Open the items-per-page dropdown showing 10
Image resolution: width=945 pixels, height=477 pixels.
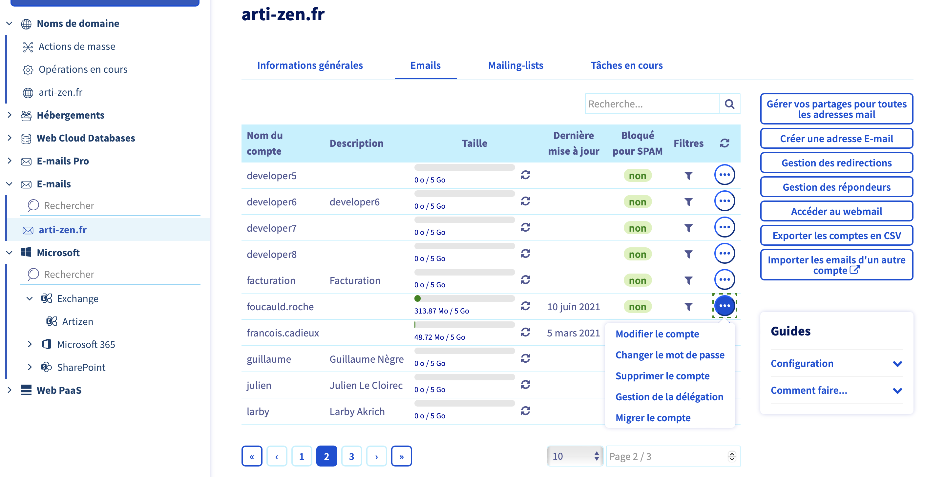[575, 456]
